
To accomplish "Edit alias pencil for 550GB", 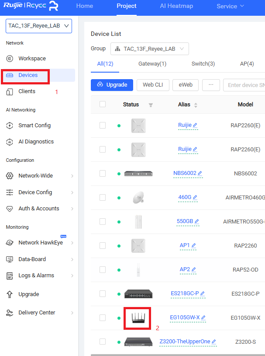I will pos(196,221).
